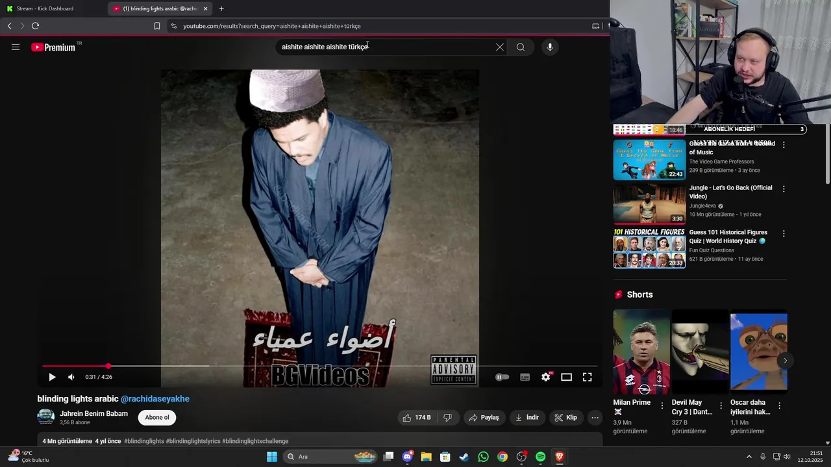831x467 pixels.
Task: Click the İndir download button
Action: coord(527,418)
